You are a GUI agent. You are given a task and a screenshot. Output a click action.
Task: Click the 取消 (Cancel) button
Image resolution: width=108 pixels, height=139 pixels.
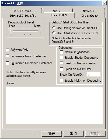pos(74,134)
